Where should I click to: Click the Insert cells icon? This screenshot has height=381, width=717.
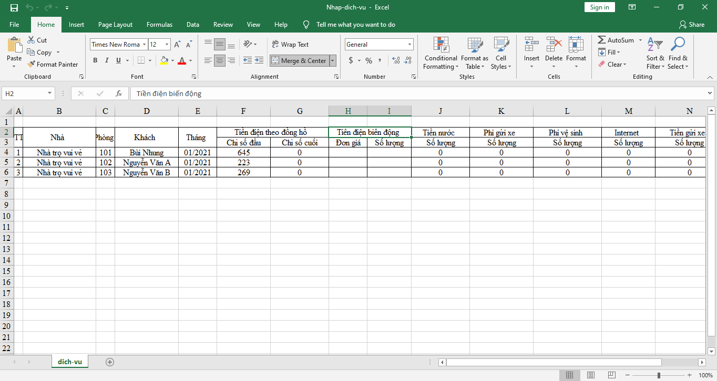click(531, 46)
